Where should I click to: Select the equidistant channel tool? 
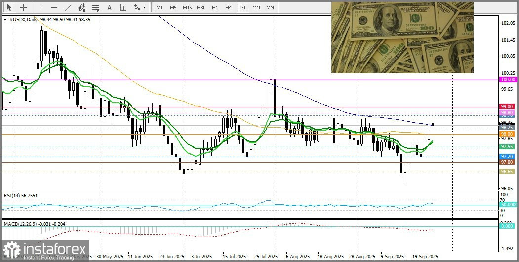coord(82,7)
